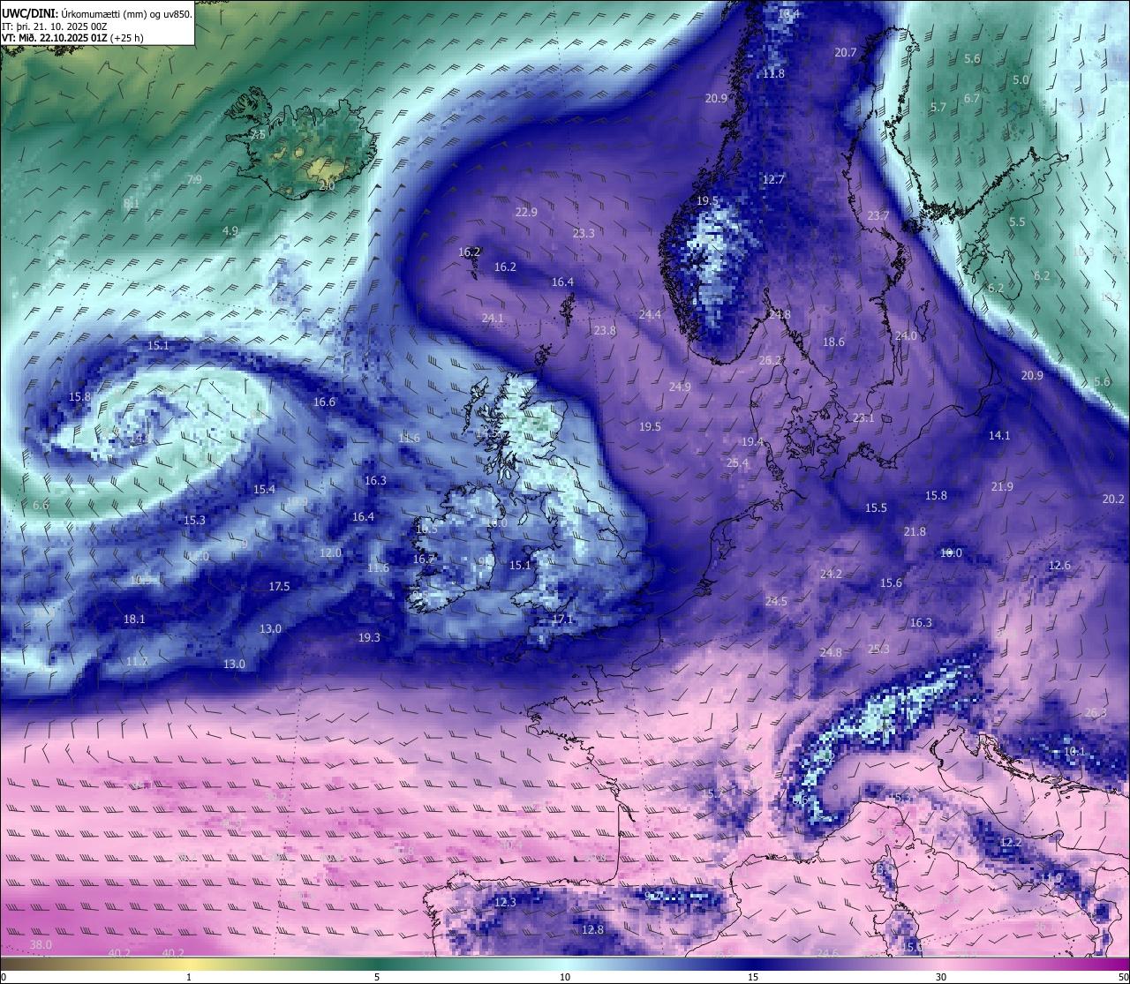Click the 12.8 value over Spain
The width and height of the screenshot is (1130, 984).
(592, 930)
